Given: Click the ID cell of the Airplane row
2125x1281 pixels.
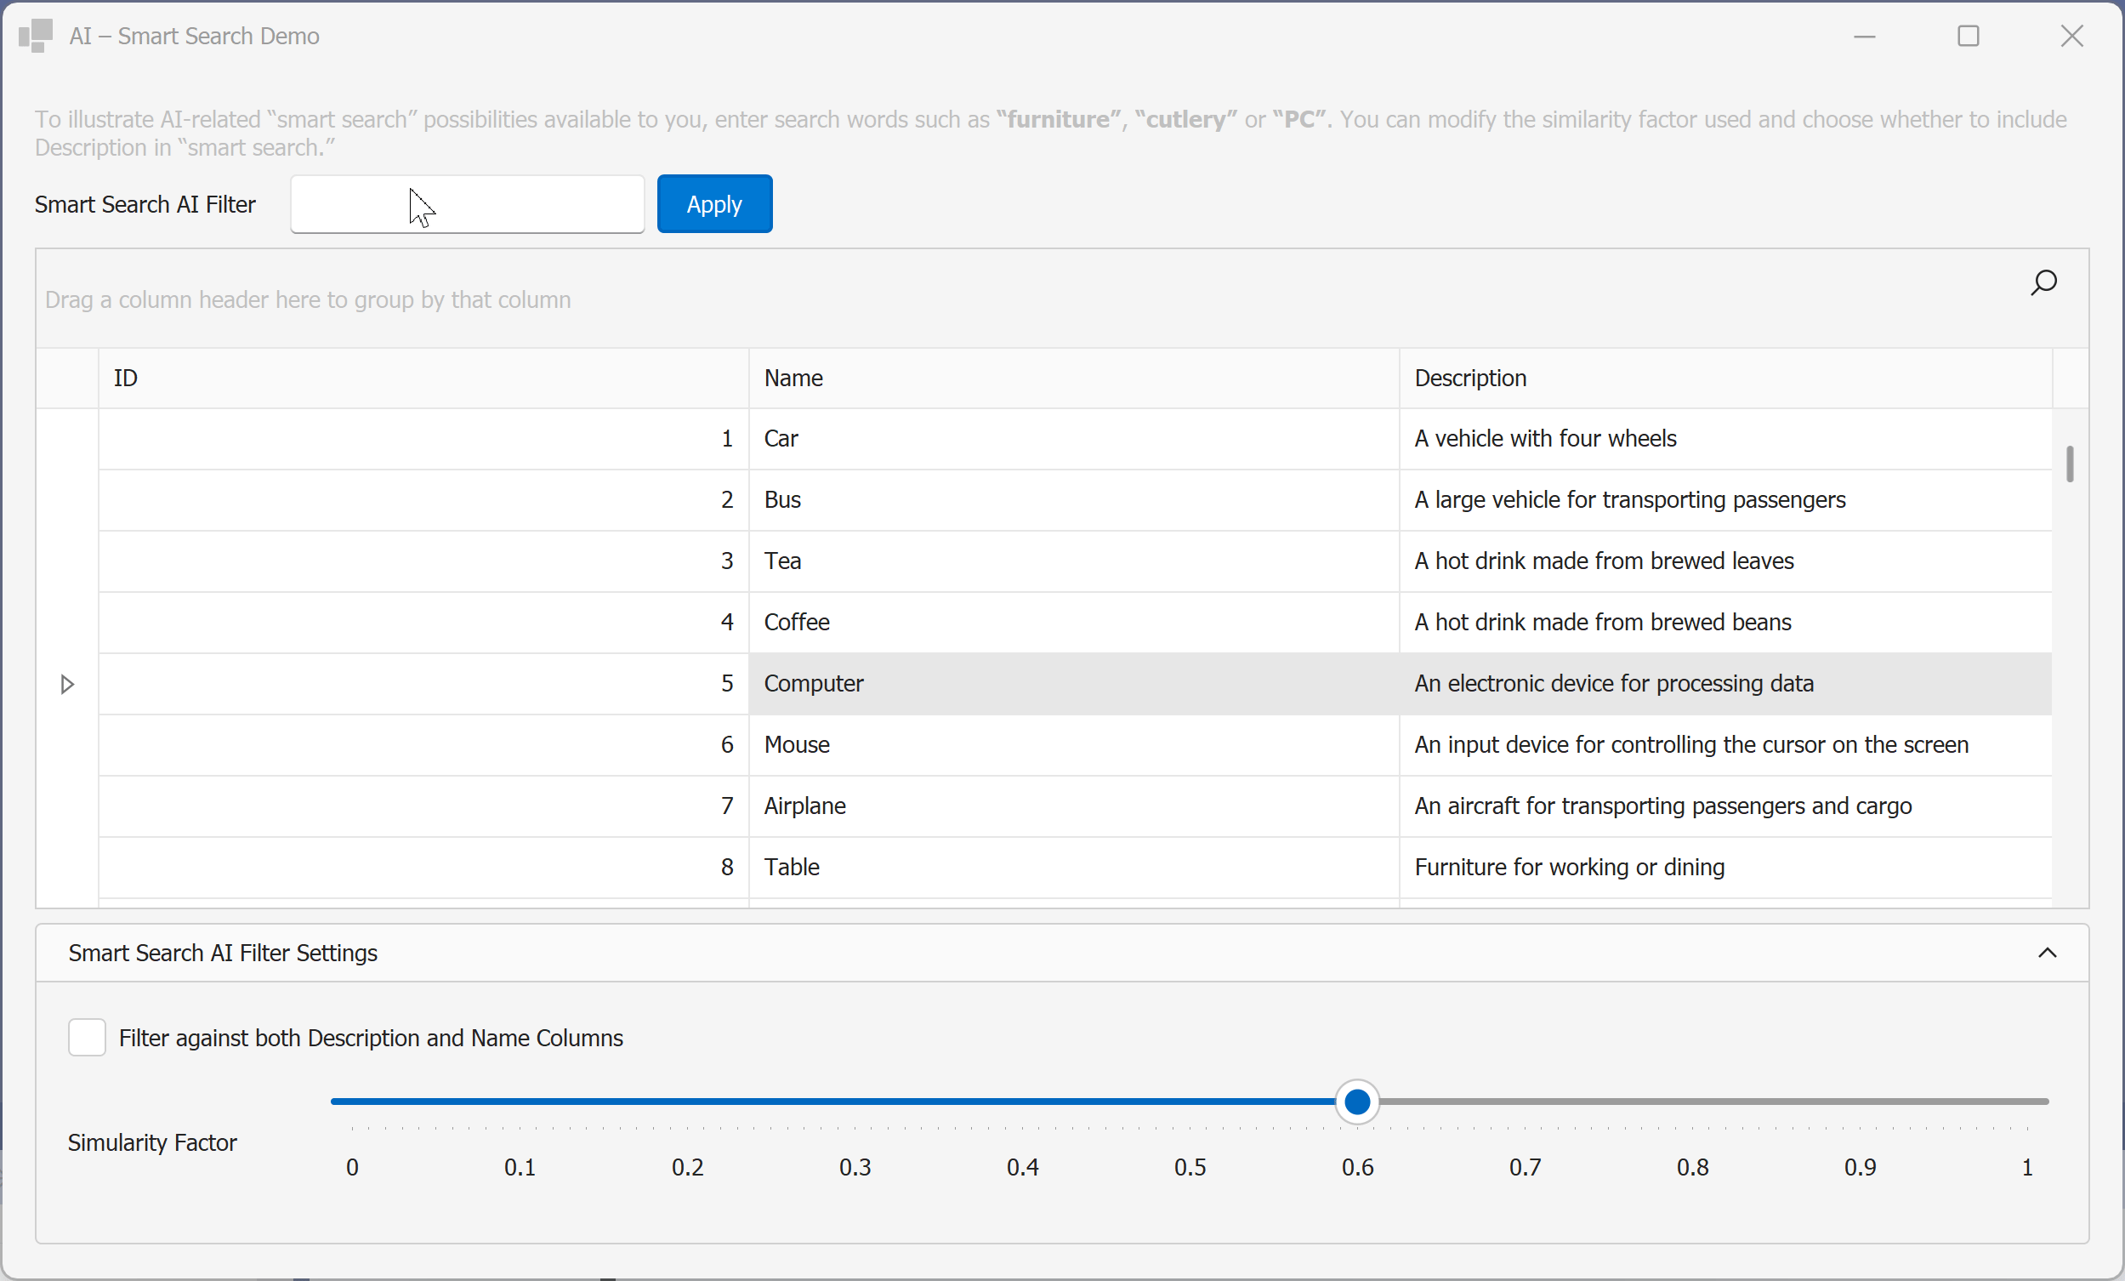Looking at the screenshot, I should 423,806.
